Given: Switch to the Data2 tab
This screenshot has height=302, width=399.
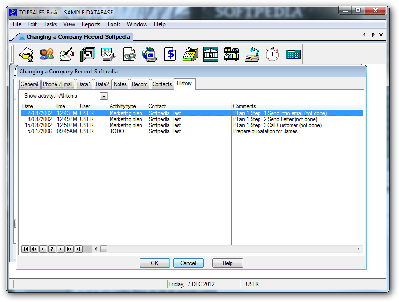Looking at the screenshot, I should pos(102,84).
